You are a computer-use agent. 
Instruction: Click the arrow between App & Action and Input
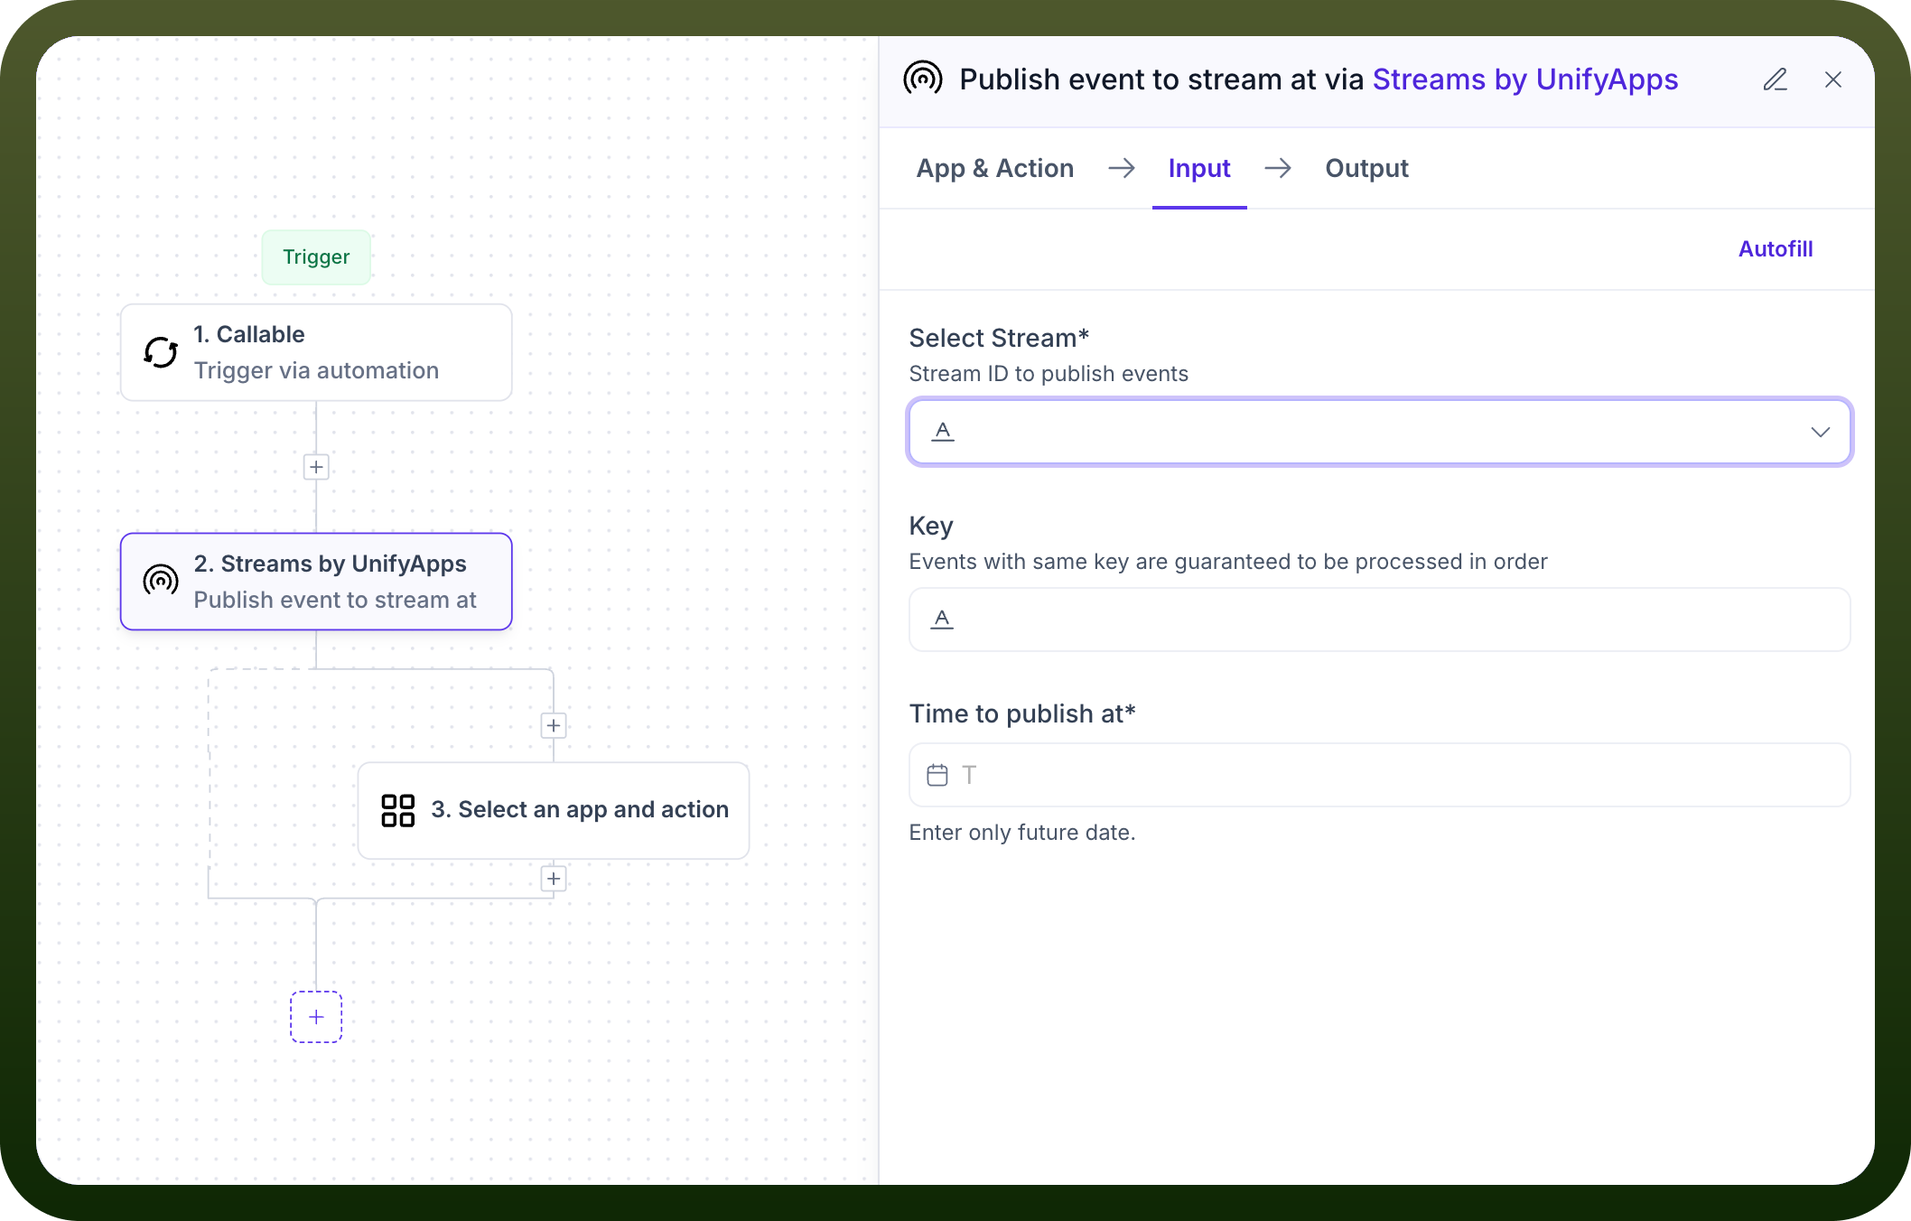[x=1122, y=168]
